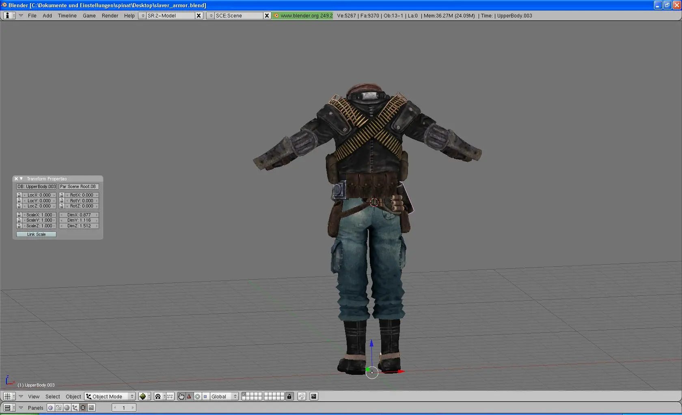Collapse the Transform Properties panel triangle
This screenshot has height=415, width=682.
(x=21, y=179)
